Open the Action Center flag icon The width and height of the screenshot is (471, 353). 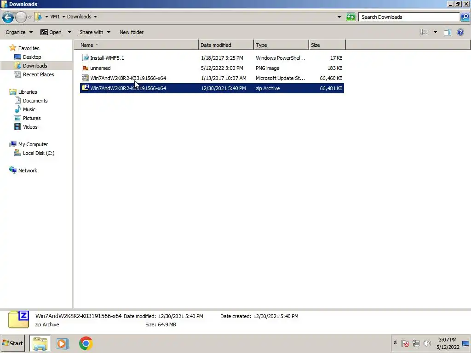[405, 343]
